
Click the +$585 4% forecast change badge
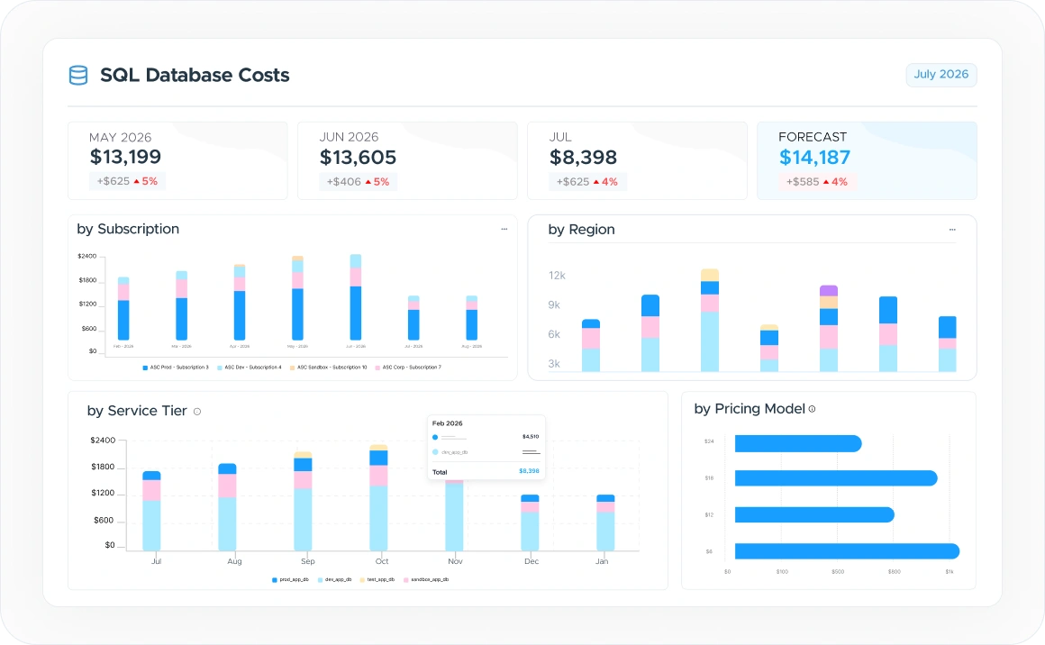[x=817, y=182]
